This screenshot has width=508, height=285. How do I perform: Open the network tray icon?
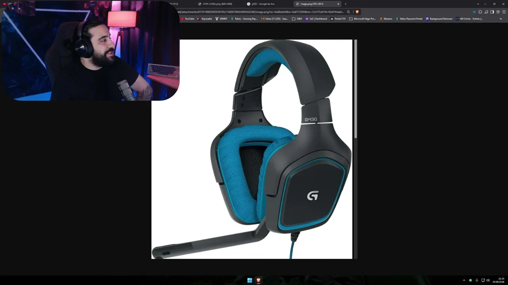483,280
